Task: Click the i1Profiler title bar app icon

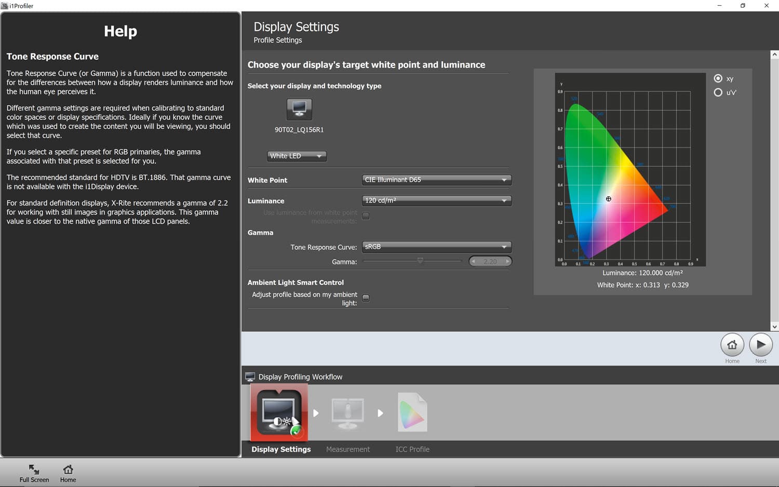Action: tap(4, 6)
